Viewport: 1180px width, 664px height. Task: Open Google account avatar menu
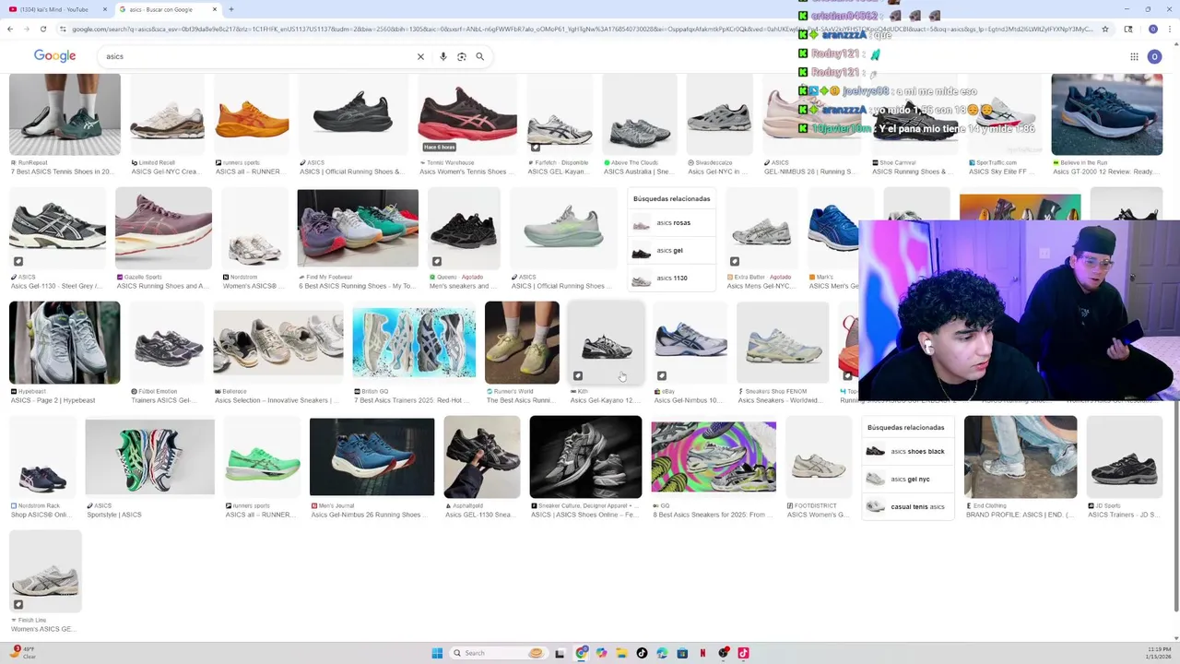pos(1154,56)
